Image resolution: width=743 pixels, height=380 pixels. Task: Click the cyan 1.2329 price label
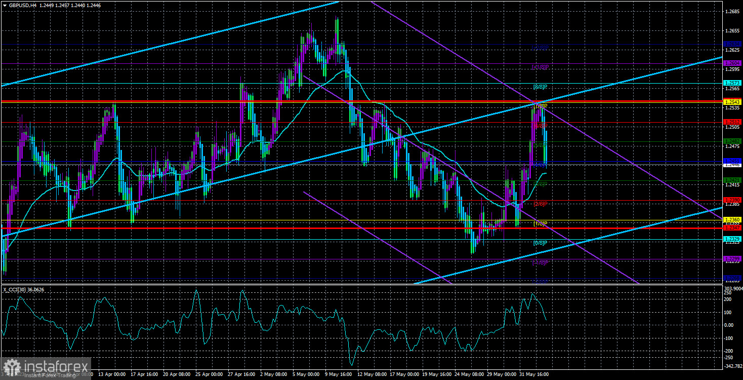732,239
